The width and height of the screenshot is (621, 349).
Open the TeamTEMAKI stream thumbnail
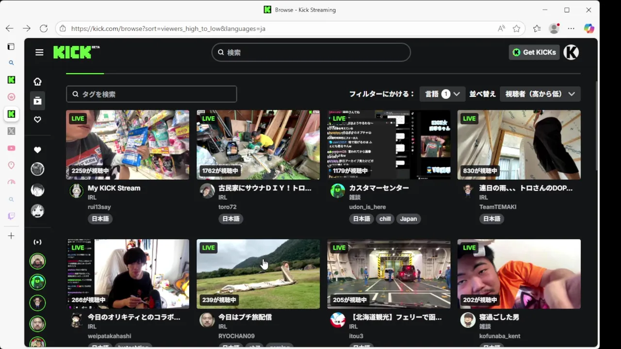click(519, 144)
